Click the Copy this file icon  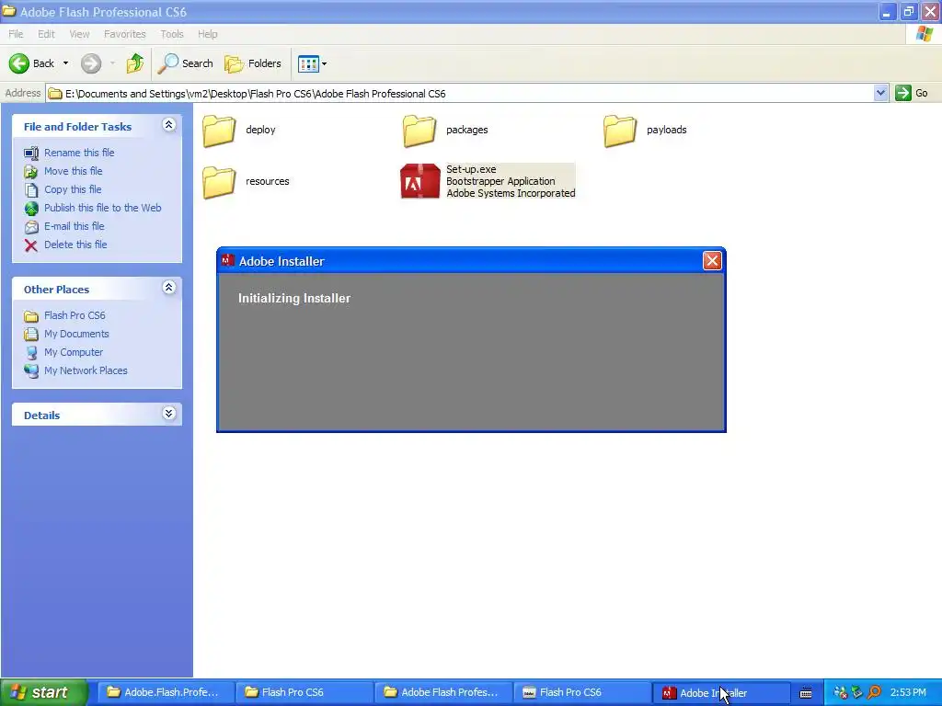(x=31, y=190)
